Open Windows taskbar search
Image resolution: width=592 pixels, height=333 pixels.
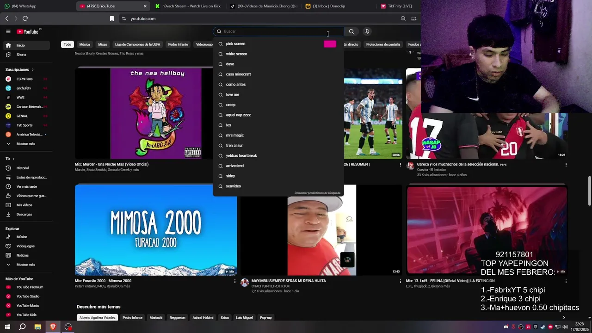22,327
